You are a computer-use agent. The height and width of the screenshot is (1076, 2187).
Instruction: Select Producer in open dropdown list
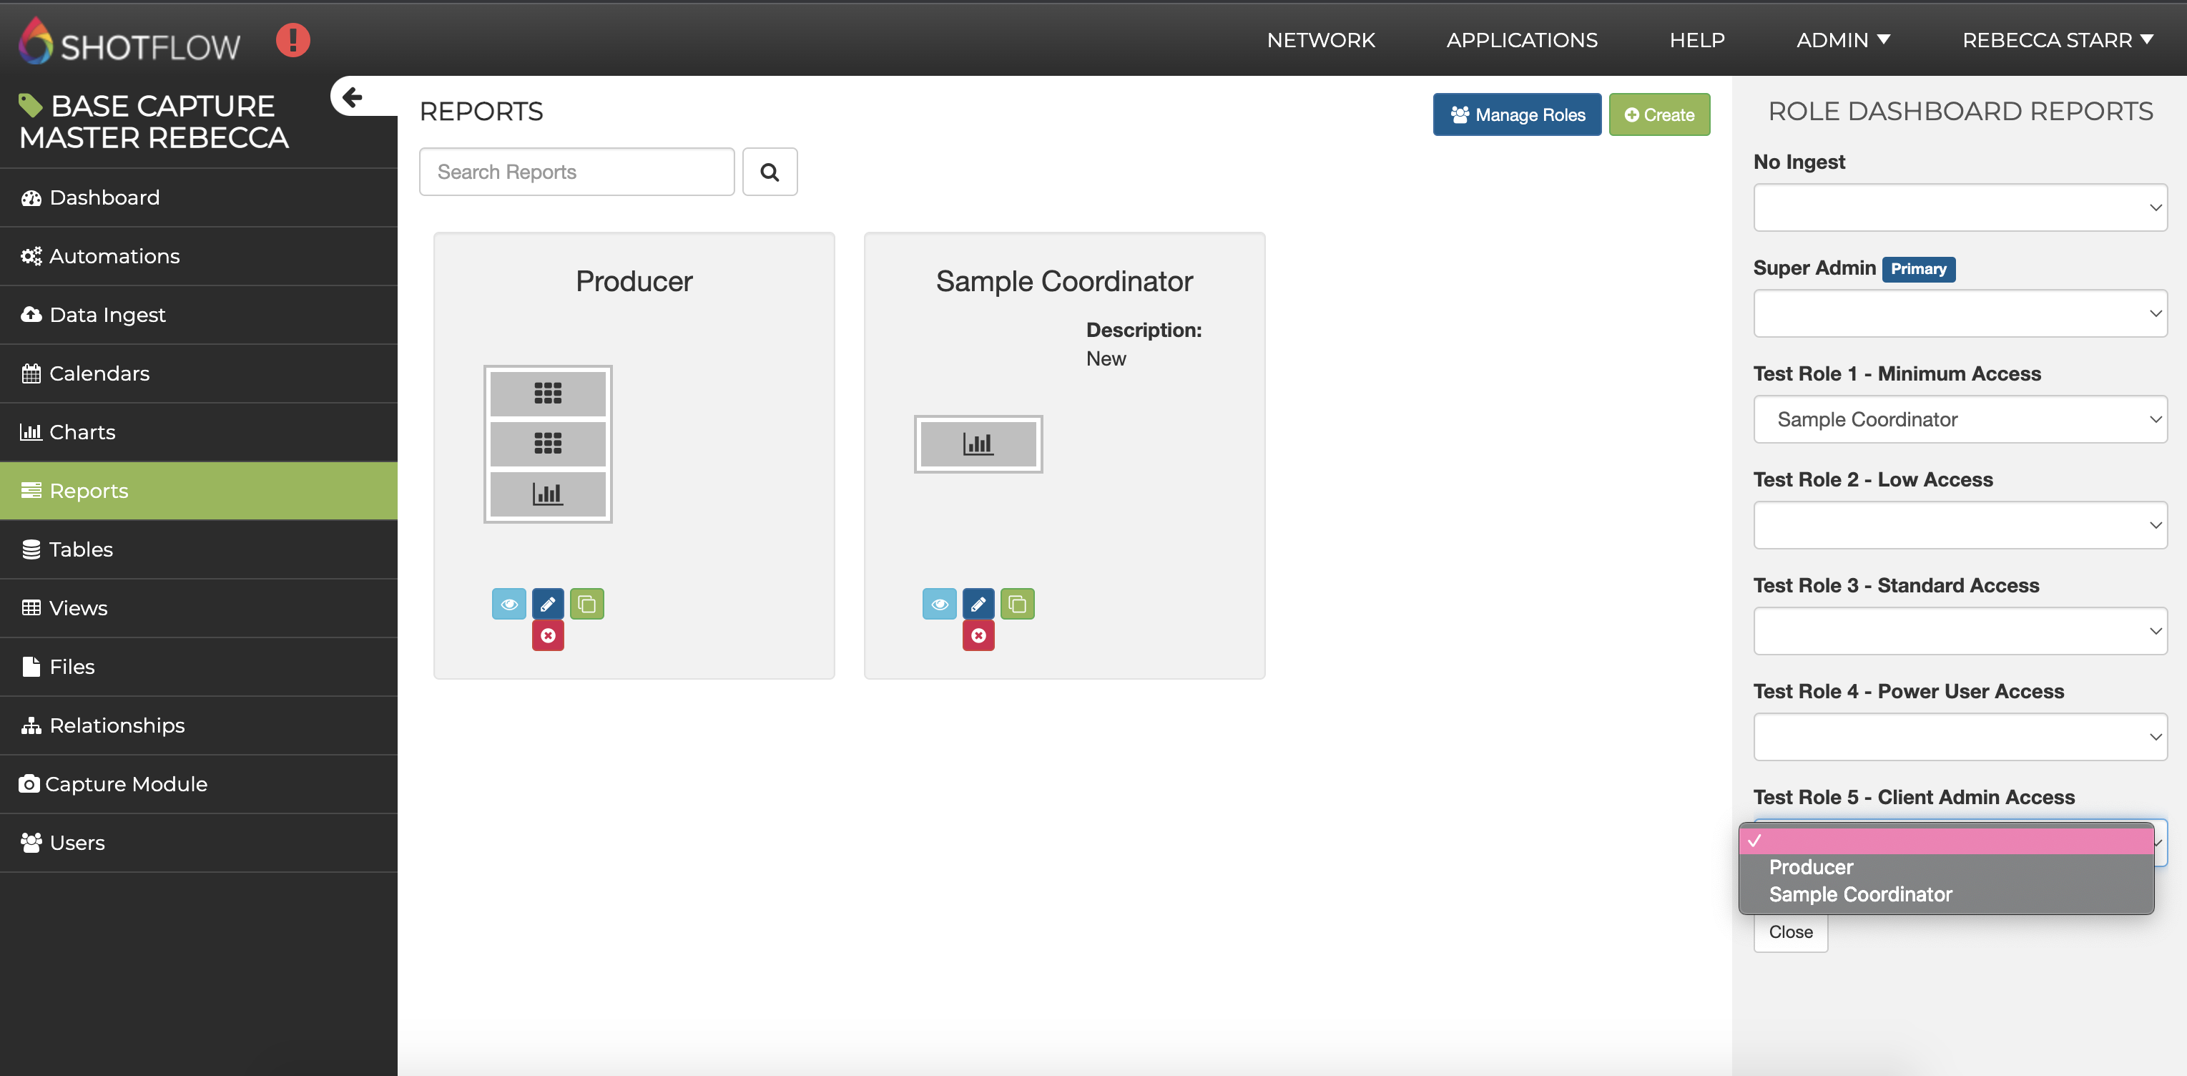[x=1811, y=867]
